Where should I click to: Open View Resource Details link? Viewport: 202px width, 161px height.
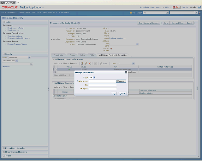(x=16, y=28)
